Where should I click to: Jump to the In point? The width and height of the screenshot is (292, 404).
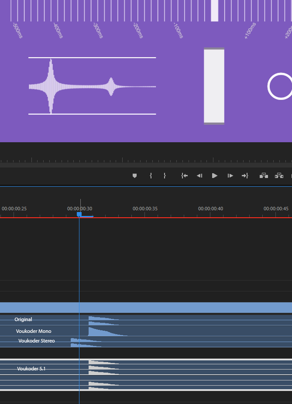185,176
